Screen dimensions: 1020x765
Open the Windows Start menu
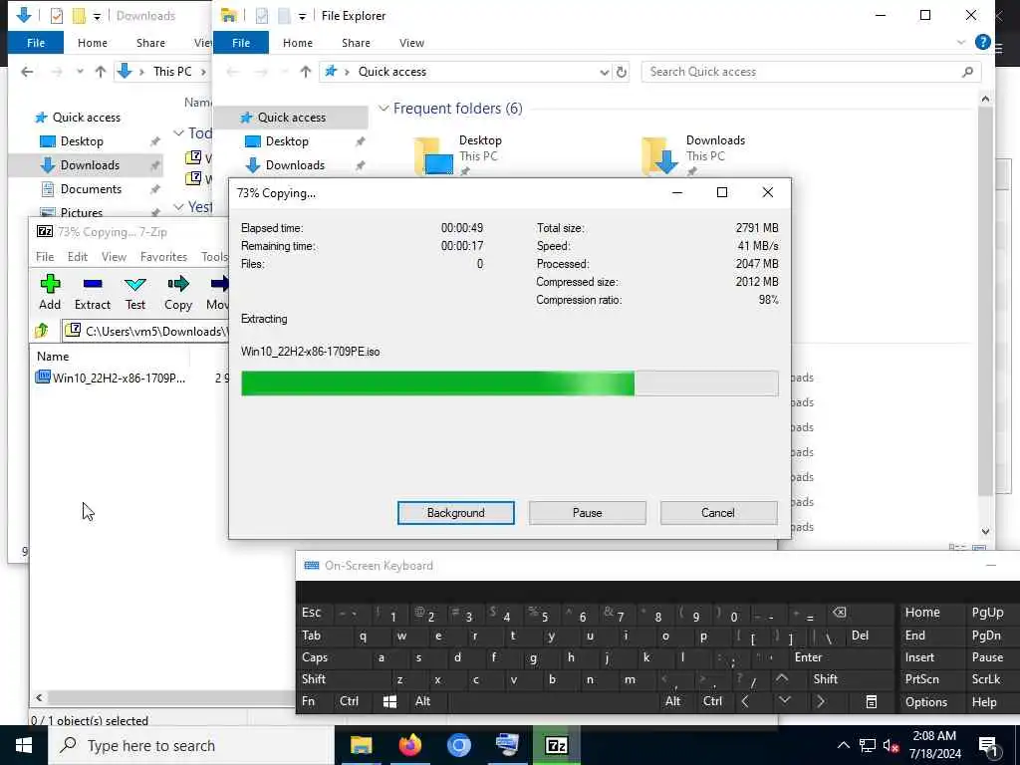coord(24,745)
